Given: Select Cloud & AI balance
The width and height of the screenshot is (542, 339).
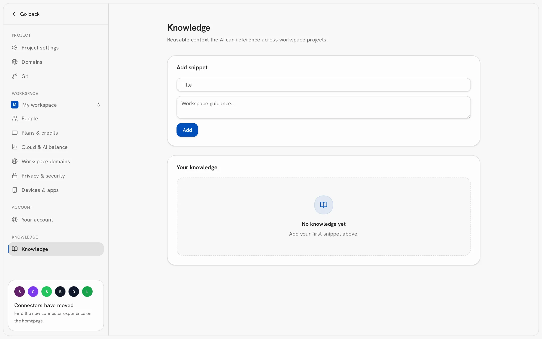Looking at the screenshot, I should coord(56,147).
